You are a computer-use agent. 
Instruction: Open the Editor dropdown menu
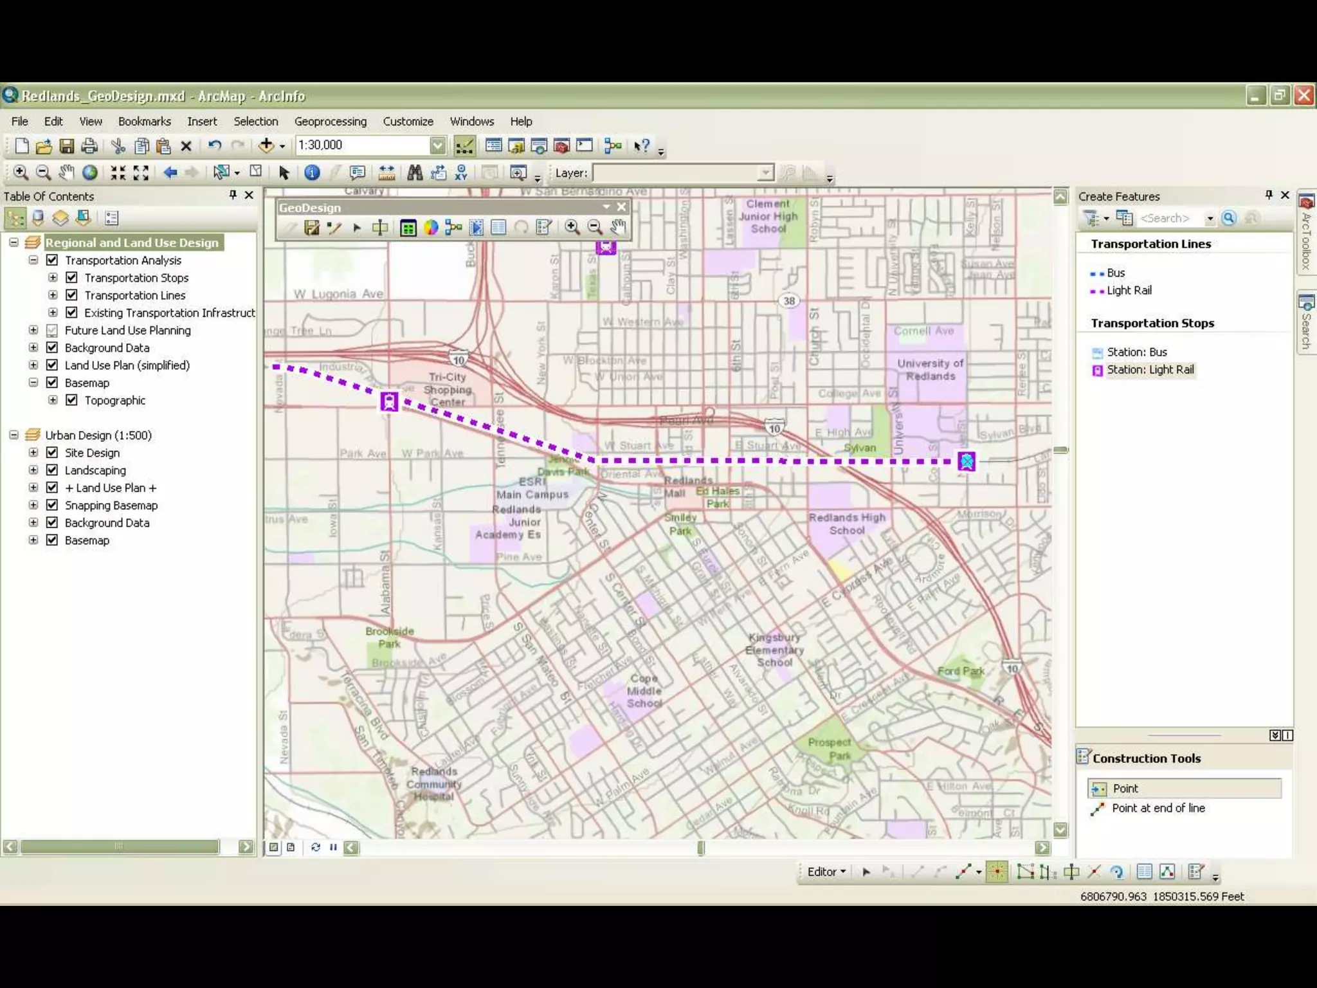[x=826, y=872]
